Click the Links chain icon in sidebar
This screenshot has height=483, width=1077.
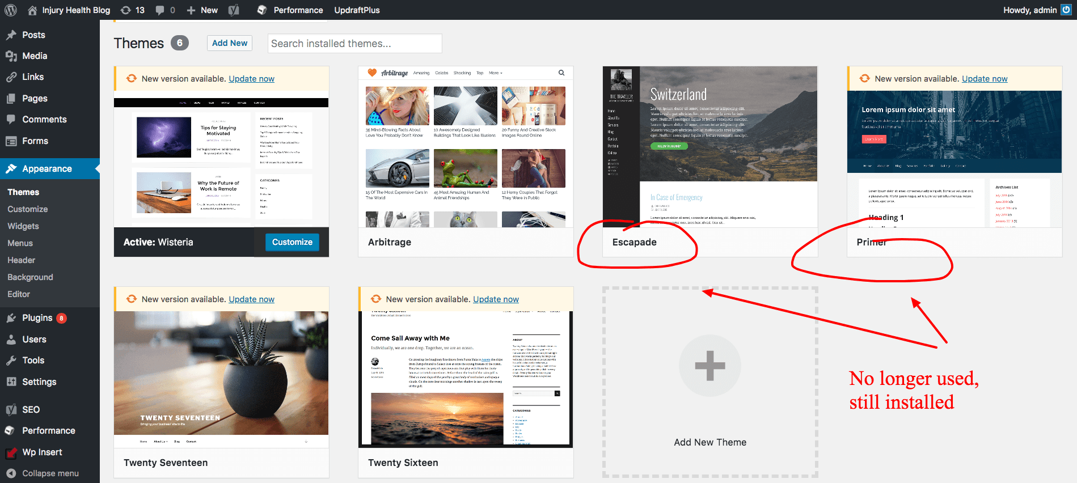[11, 77]
